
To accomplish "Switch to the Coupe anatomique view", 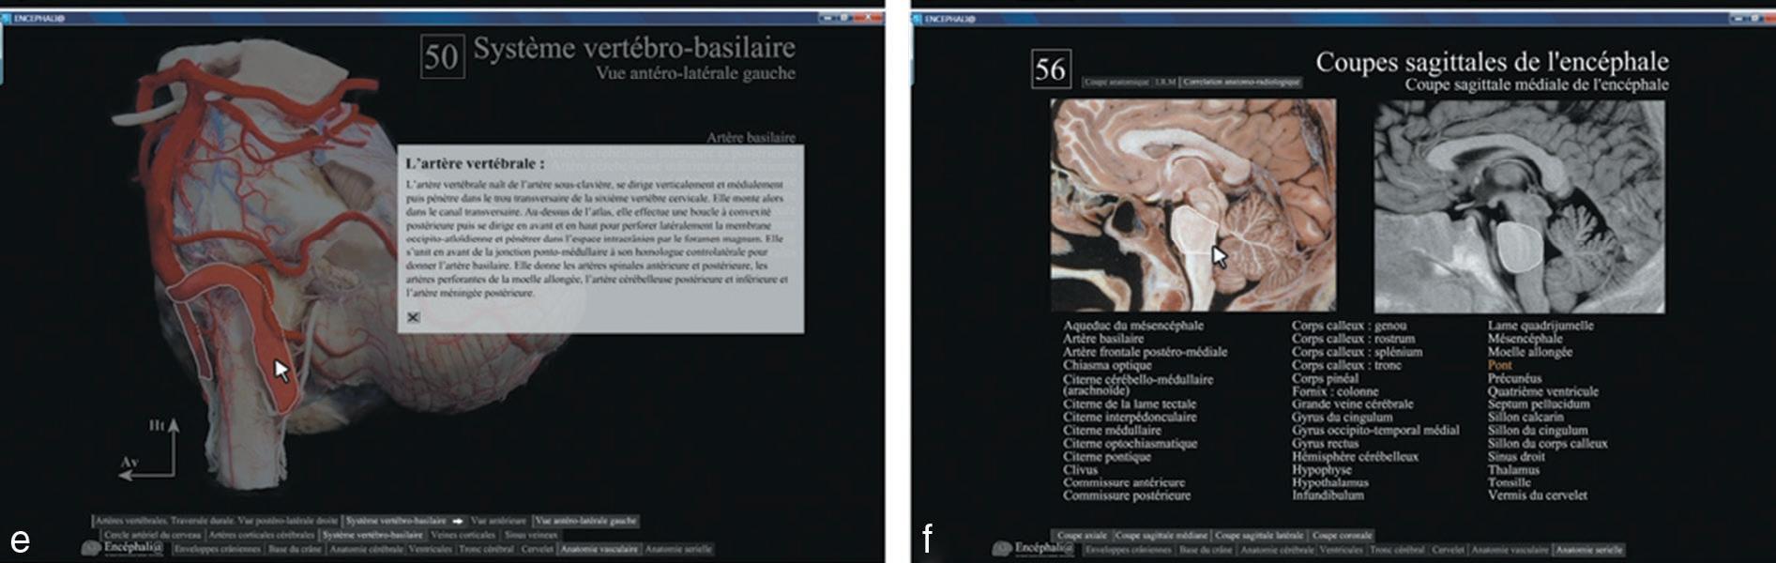I will coord(1116,83).
